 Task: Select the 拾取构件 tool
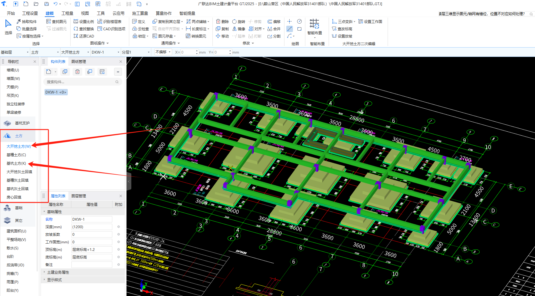point(27,21)
